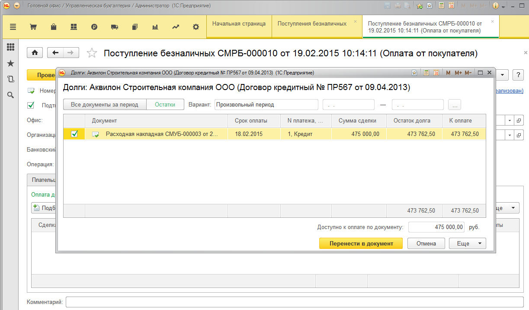Viewport: 529px width, 310px height.
Task: Open the shopping bag section
Action: (53, 27)
